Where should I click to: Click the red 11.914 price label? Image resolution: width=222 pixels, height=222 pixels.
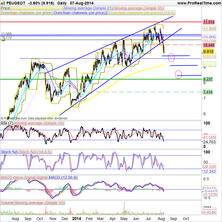pos(209,22)
